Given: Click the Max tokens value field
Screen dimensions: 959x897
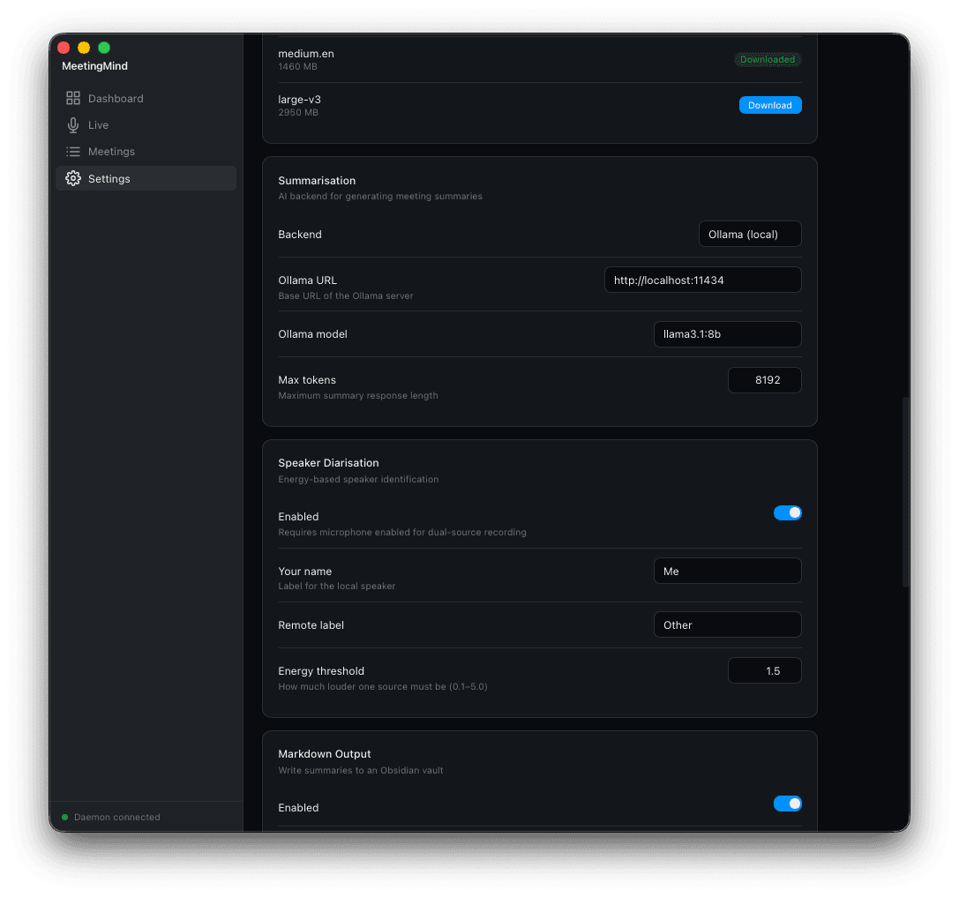Looking at the screenshot, I should tap(765, 380).
